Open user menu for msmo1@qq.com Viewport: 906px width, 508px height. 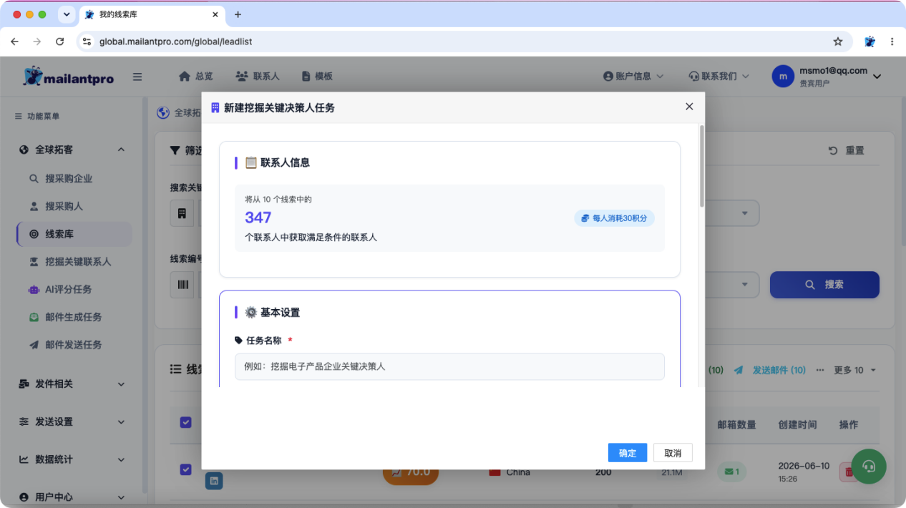click(x=827, y=77)
